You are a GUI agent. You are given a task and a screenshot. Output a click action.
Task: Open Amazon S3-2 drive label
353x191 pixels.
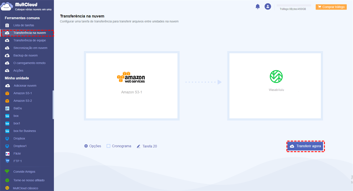tap(23, 101)
